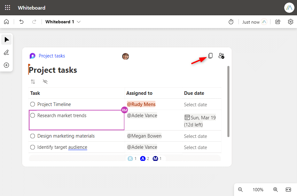The width and height of the screenshot is (297, 196).
Task: Open the Microsoft 365 app launcher grid
Action: (7, 7)
